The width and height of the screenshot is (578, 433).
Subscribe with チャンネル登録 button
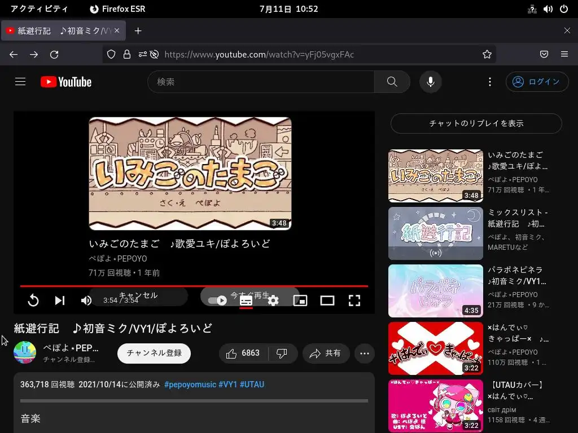pos(154,353)
